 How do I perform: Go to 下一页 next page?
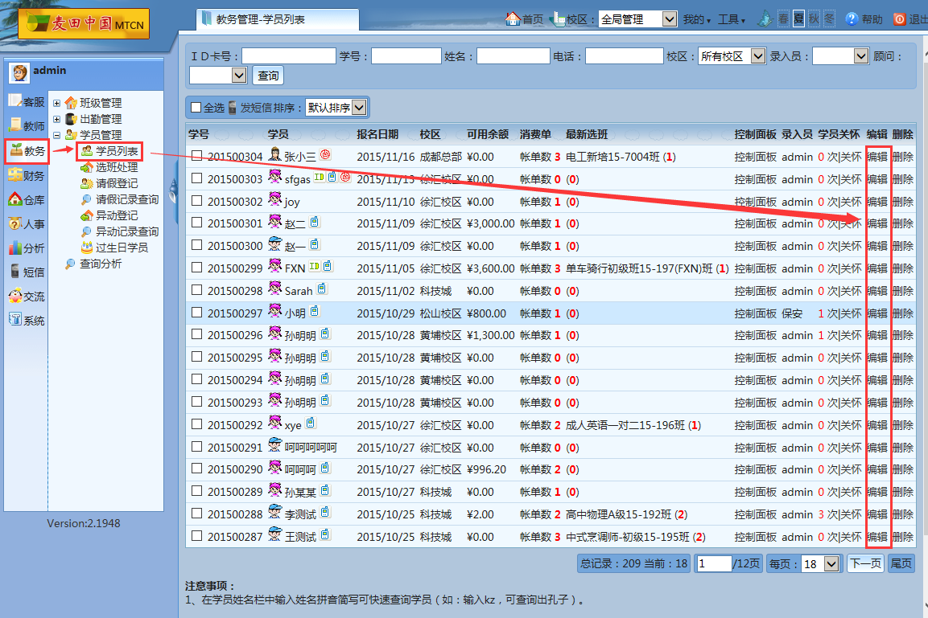(864, 564)
